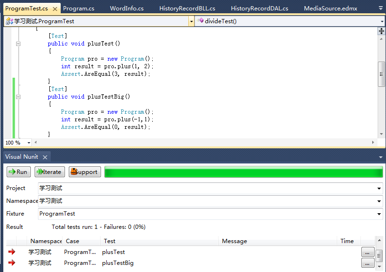
Task: Click the Iterate button
Action: [50, 172]
